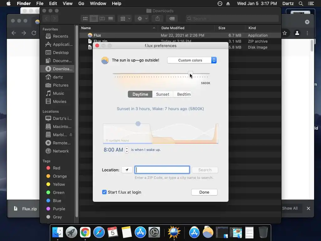Select the Yellow tag
321x241 pixels.
pos(57,184)
